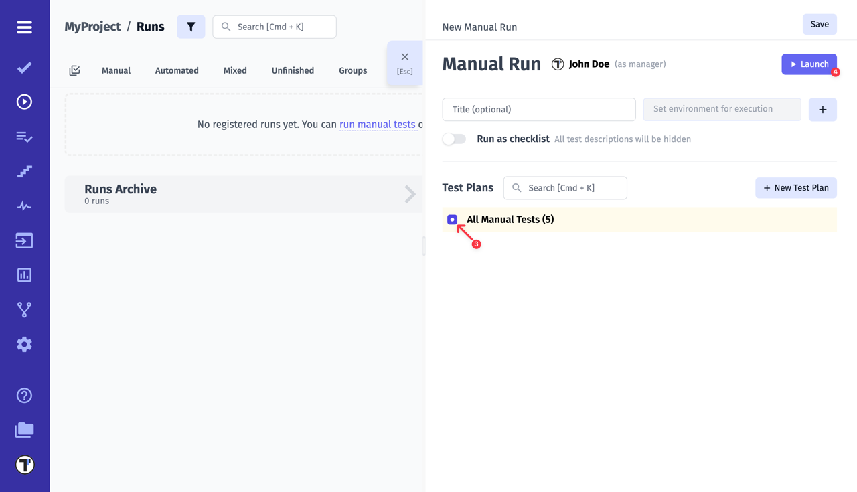Open the help question mark in sidebar

pyautogui.click(x=24, y=396)
